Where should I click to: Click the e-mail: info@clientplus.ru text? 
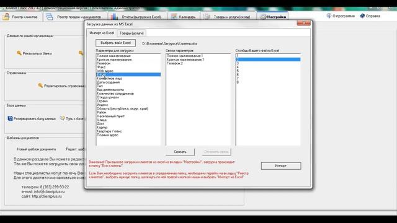tap(43, 191)
